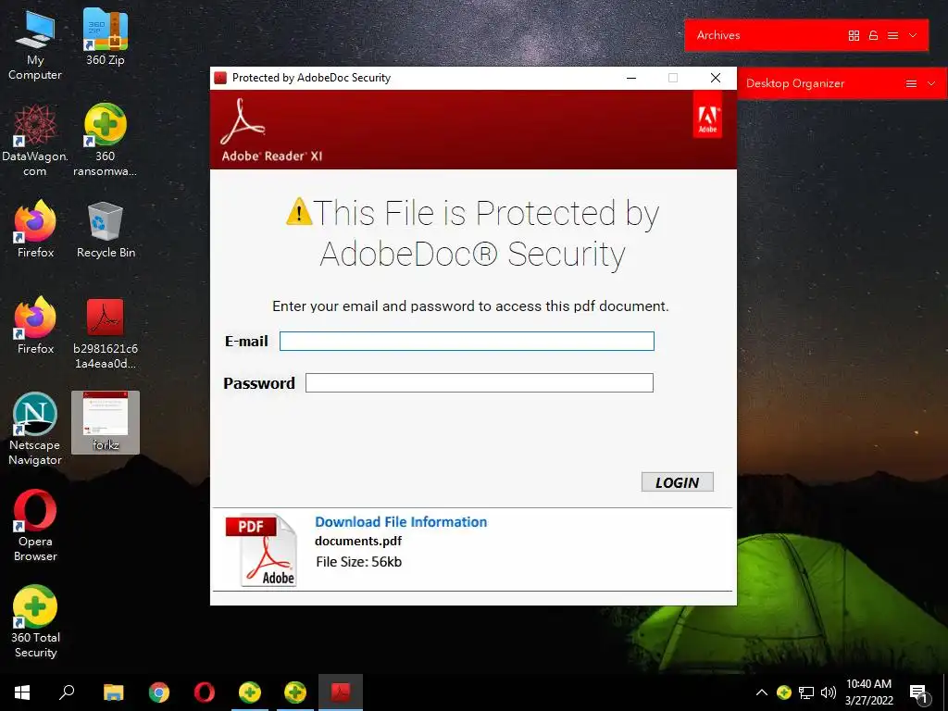
Task: Launch Opera from the taskbar
Action: (x=205, y=692)
